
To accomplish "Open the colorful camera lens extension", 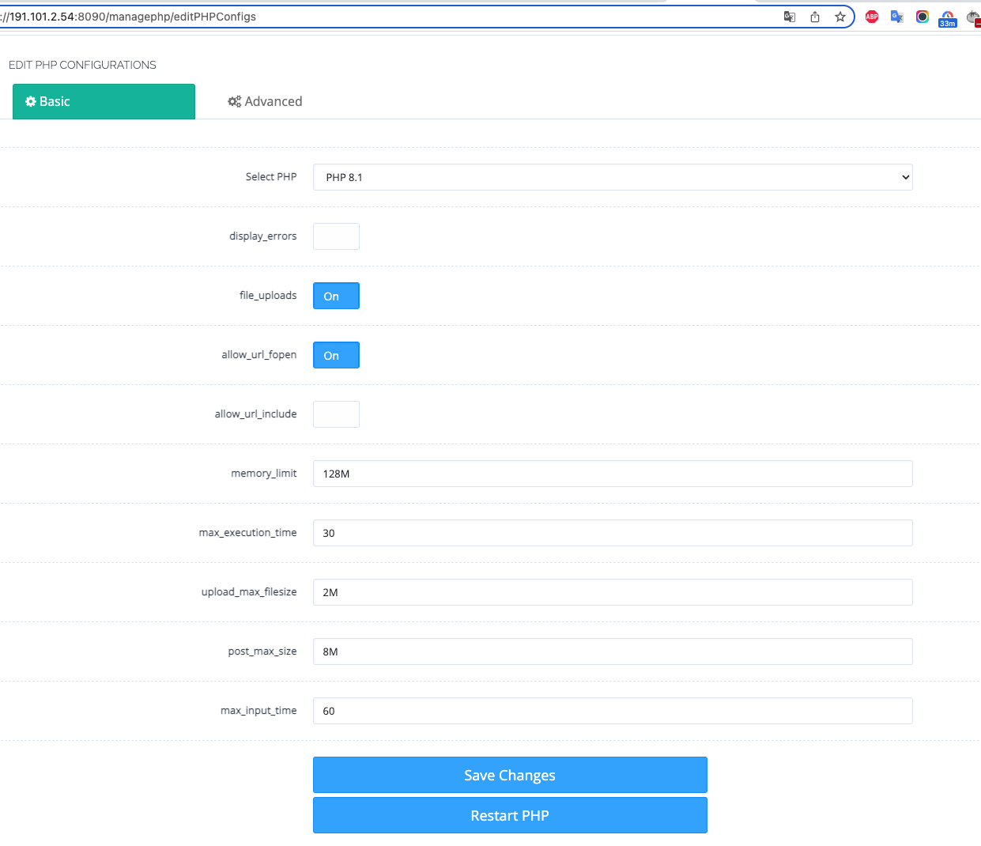I will (x=923, y=17).
